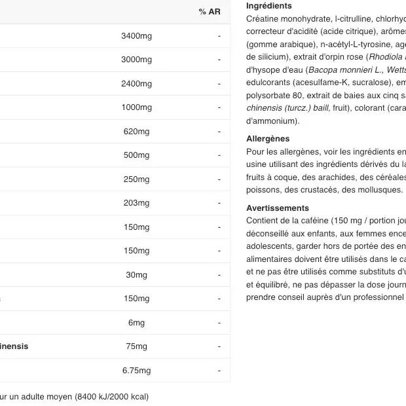Click the 6mg table cell

coord(136,323)
